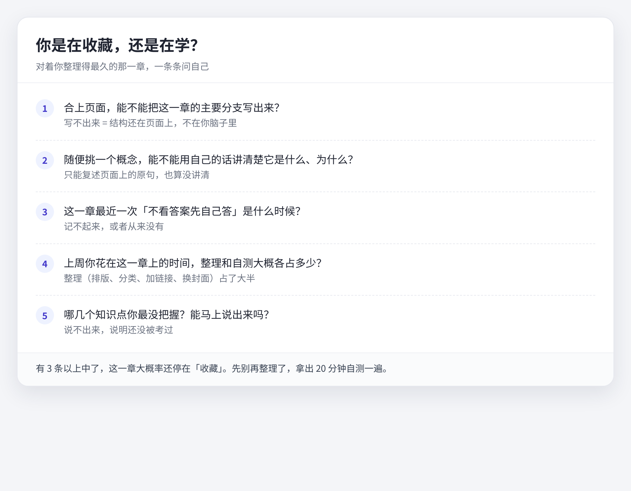Click the number 2 badge
631x491 pixels.
tap(45, 160)
